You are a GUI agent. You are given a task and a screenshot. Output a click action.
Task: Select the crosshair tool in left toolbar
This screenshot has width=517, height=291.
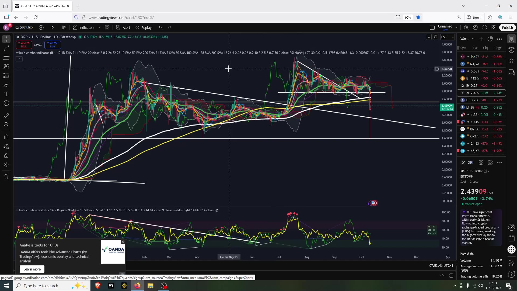point(6,39)
